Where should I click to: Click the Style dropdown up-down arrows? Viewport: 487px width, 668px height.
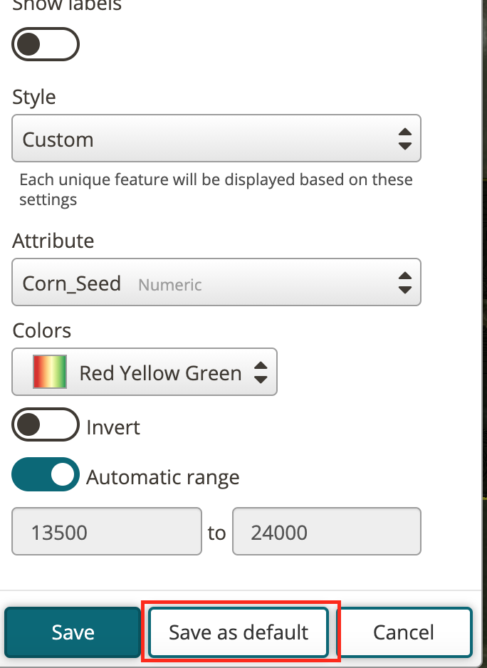pyautogui.click(x=405, y=139)
